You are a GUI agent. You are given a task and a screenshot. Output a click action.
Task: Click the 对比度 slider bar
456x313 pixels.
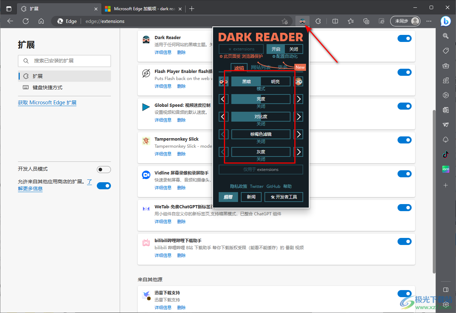(261, 117)
